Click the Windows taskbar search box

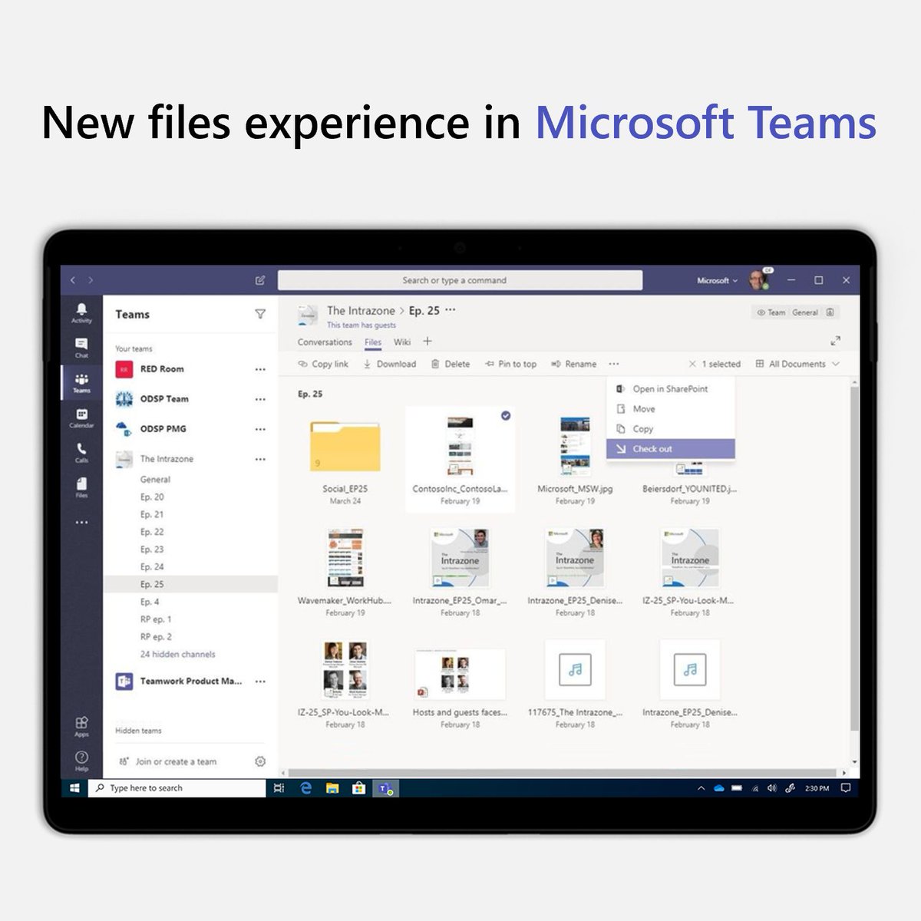pyautogui.click(x=177, y=787)
